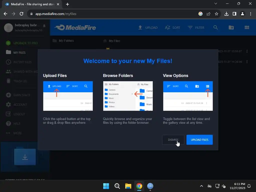This screenshot has height=192, width=256.
Task: Open Account settings in sidebar
Action: click(x=16, y=104)
